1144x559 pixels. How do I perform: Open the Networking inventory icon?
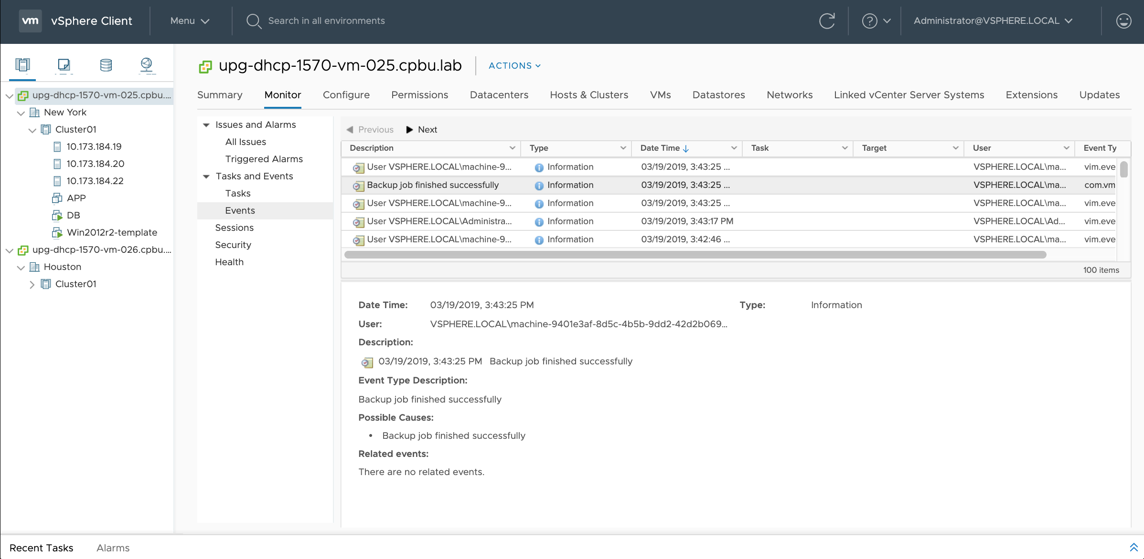147,64
